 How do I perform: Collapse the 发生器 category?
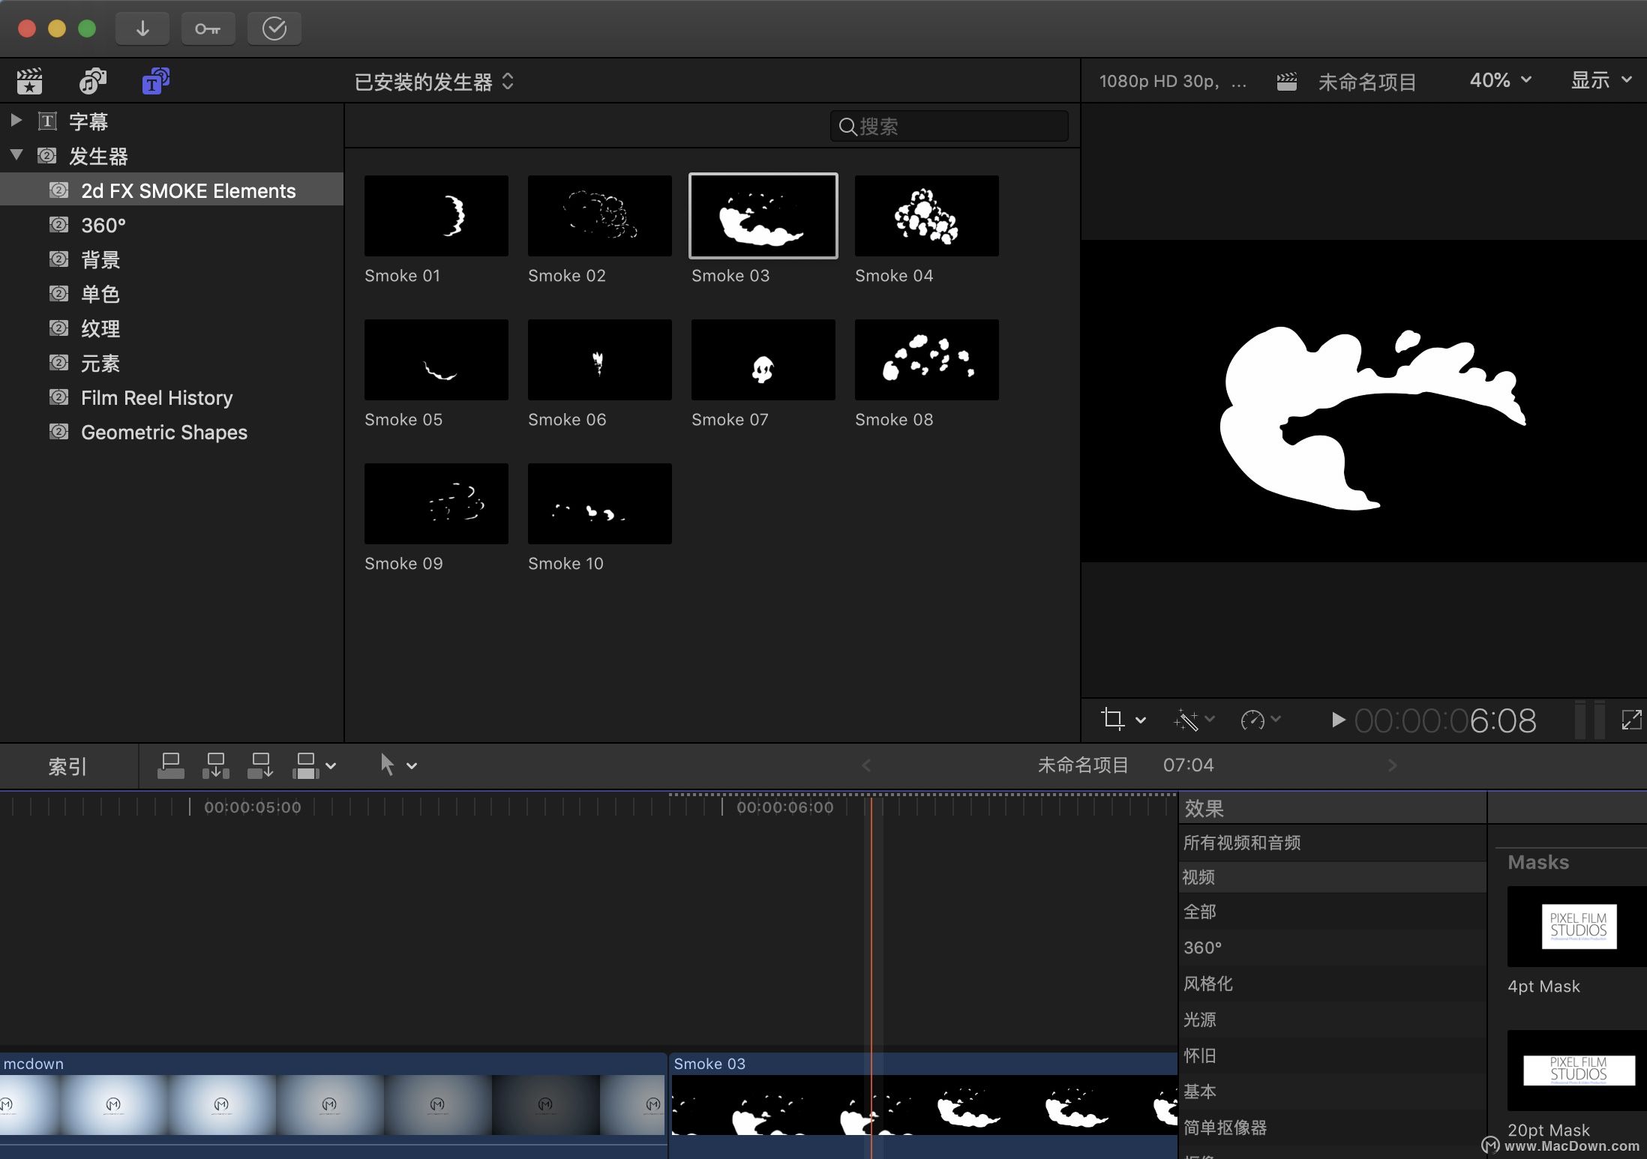[16, 155]
